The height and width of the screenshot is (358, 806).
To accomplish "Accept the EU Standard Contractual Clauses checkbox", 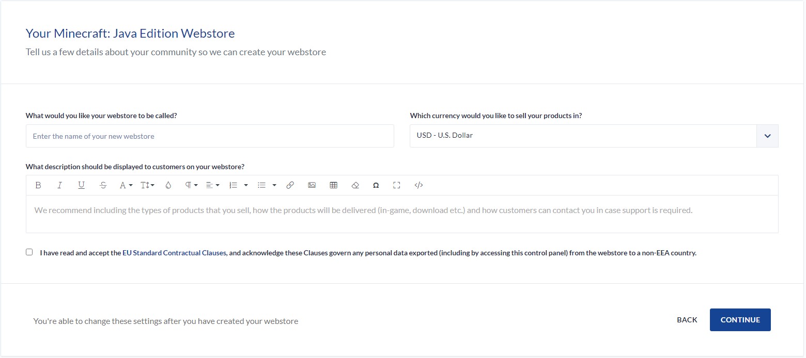I will 29,252.
